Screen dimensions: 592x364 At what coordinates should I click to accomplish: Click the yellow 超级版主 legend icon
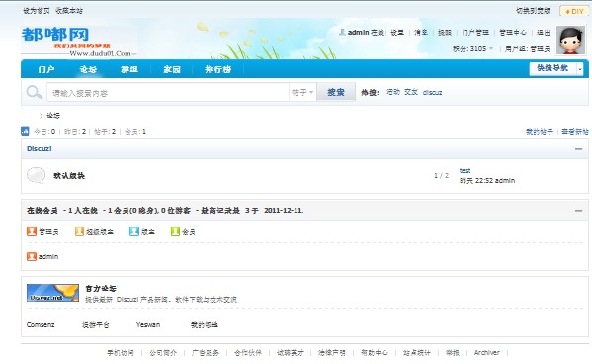pyautogui.click(x=79, y=231)
